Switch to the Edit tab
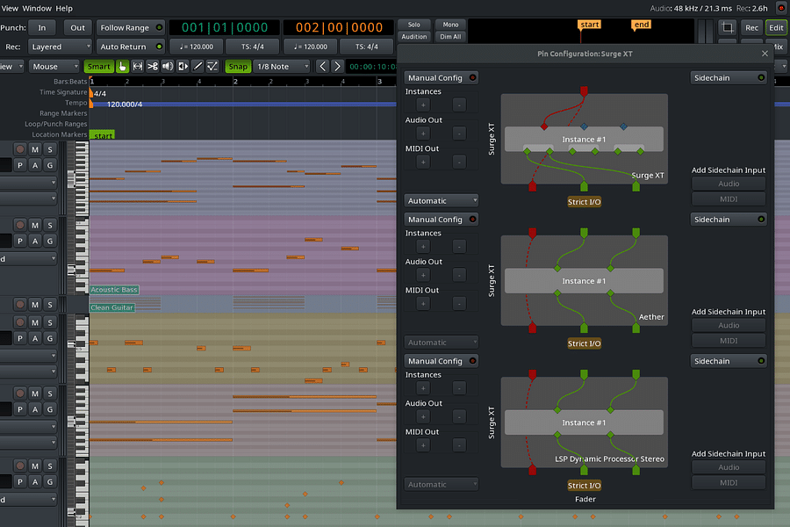The width and height of the screenshot is (790, 527). click(x=776, y=27)
